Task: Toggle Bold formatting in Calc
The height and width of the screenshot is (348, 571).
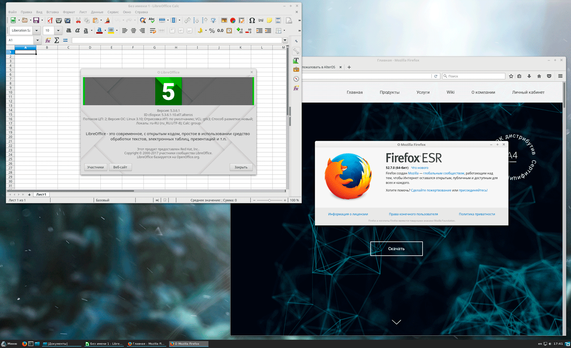Action: click(x=69, y=31)
